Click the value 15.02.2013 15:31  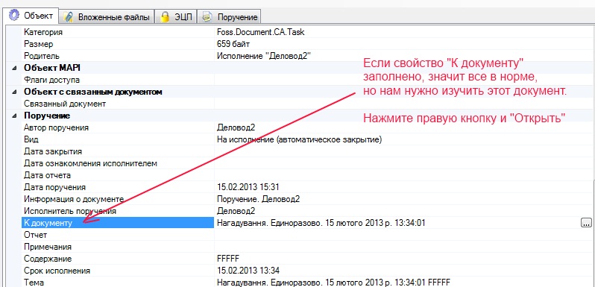248,187
